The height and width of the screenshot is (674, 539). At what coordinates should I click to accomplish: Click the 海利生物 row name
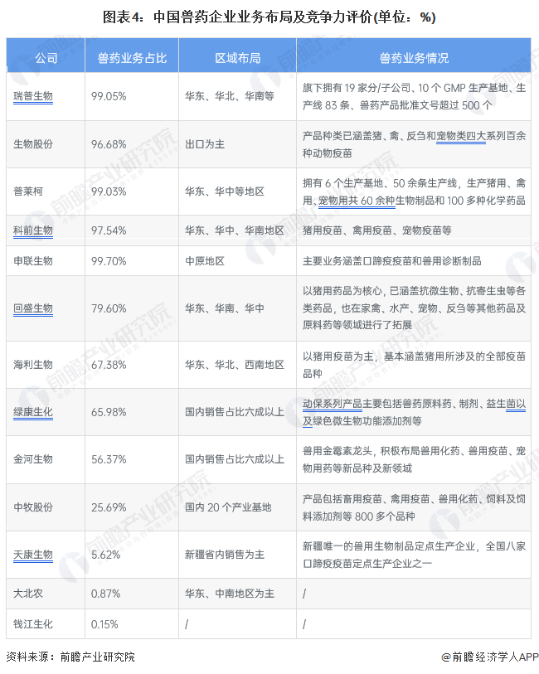coord(33,364)
